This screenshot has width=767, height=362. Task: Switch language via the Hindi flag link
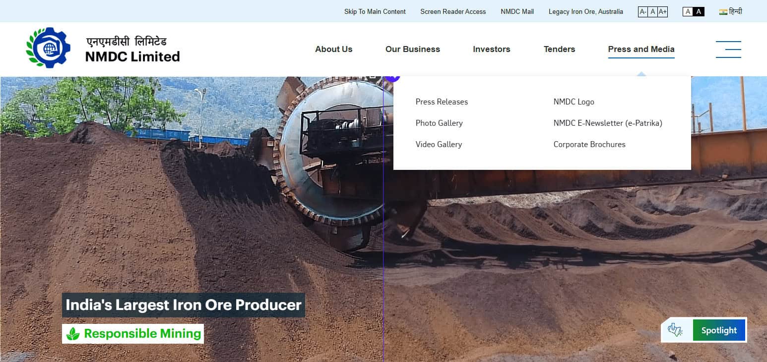[731, 11]
